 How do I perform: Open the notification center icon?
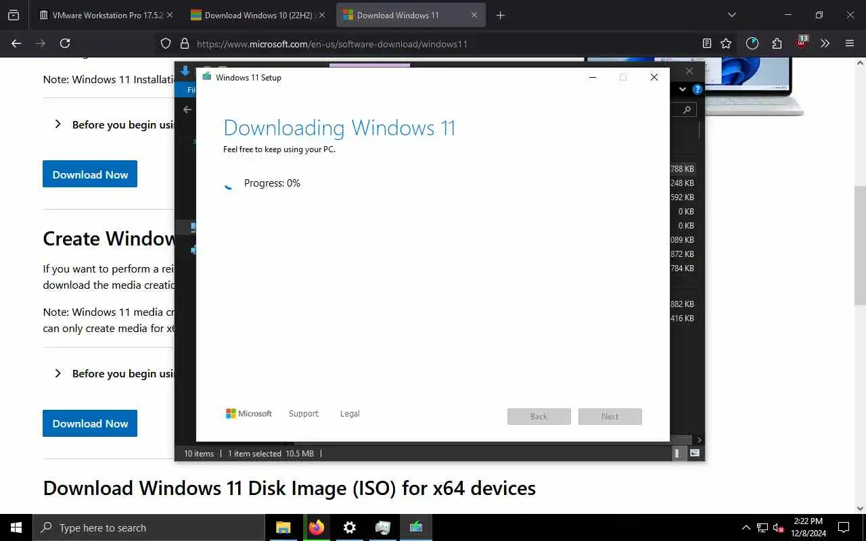[x=844, y=527]
